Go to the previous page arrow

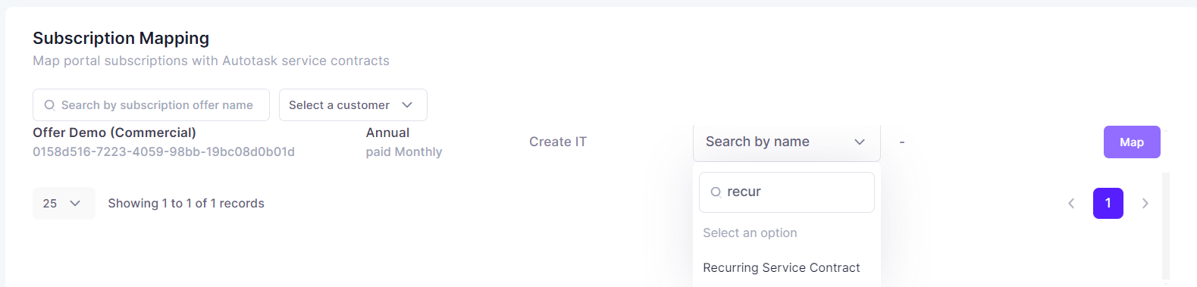(1071, 203)
